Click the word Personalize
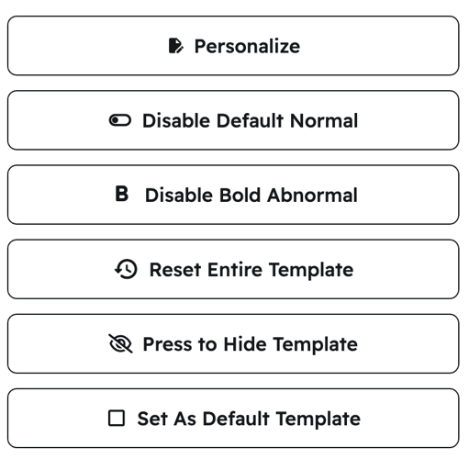The height and width of the screenshot is (459, 469). point(247,46)
